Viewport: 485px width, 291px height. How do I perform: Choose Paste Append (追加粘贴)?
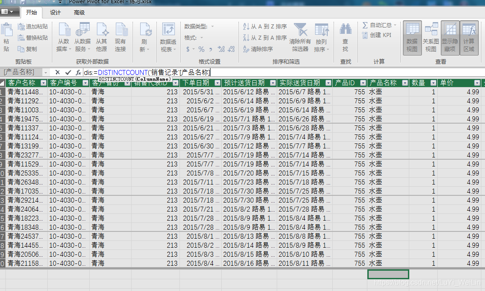33,27
